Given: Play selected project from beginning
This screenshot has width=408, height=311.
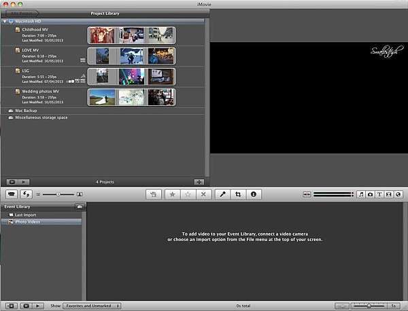Looking at the screenshot, I should click(24, 182).
